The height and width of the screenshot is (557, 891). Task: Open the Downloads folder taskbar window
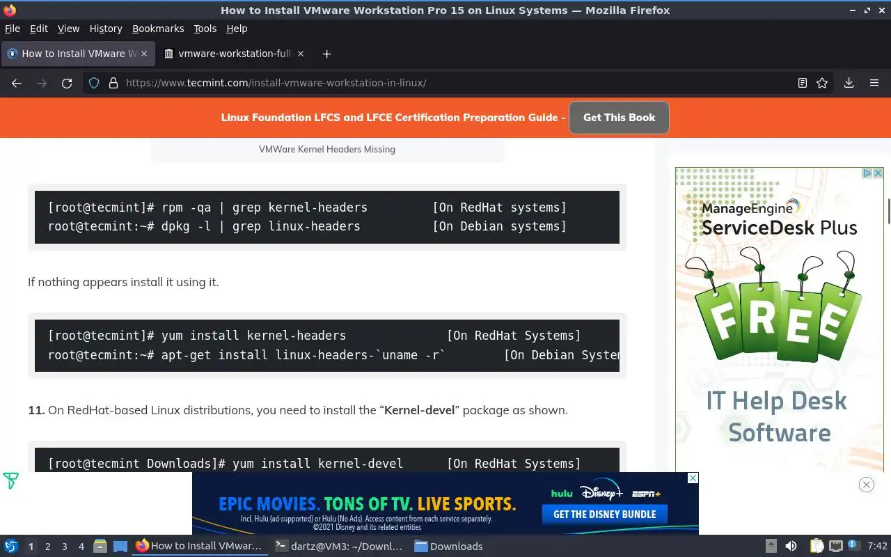coord(449,547)
